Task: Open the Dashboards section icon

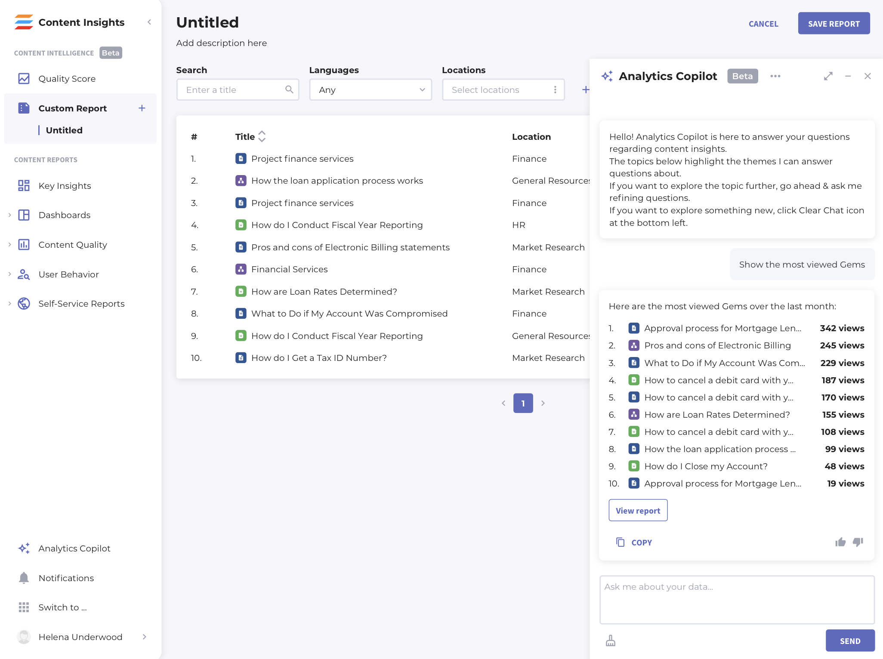Action: point(24,215)
